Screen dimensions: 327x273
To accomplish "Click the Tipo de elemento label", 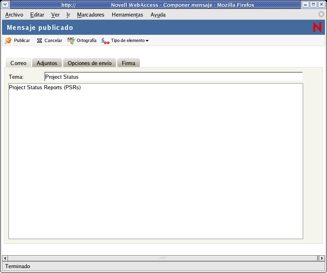I will point(128,40).
